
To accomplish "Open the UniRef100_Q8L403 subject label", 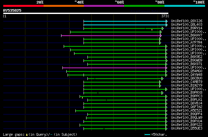I will coord(187,24).
